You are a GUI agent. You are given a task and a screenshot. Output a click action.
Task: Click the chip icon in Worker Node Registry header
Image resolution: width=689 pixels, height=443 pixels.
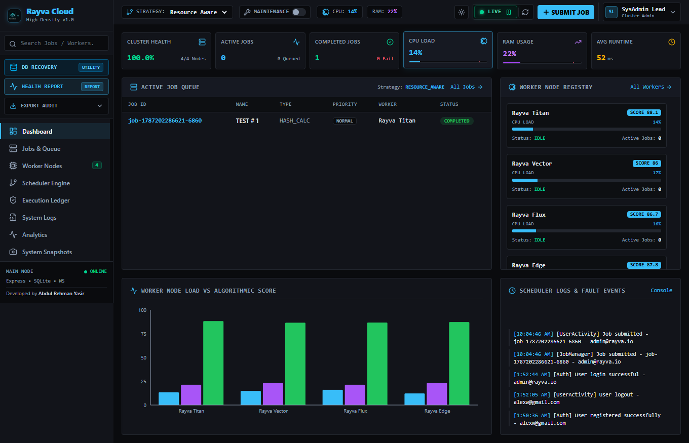coord(512,87)
